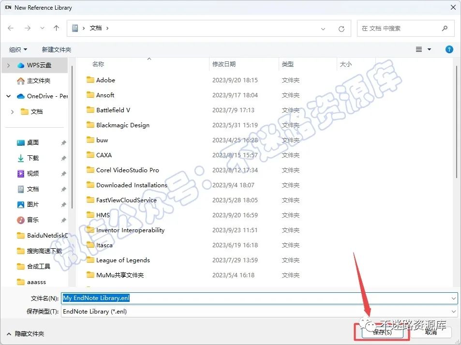Select the Battlefield V folder
Image resolution: width=461 pixels, height=345 pixels.
point(108,110)
